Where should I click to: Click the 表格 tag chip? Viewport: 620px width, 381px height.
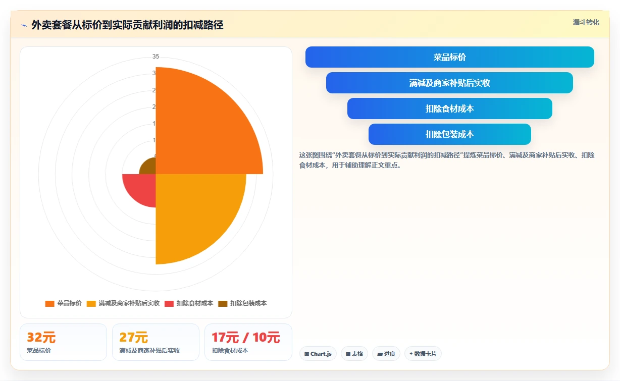click(x=354, y=354)
